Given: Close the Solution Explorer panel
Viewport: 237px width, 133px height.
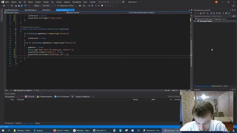Looking at the screenshot, I should pyautogui.click(x=235, y=10).
